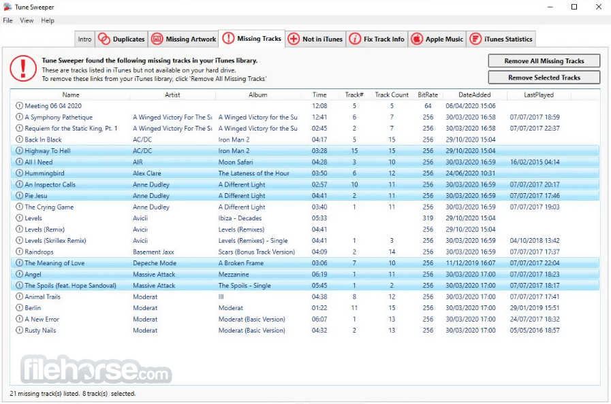Sort by Track# column header
The height and width of the screenshot is (404, 611).
[x=354, y=95]
